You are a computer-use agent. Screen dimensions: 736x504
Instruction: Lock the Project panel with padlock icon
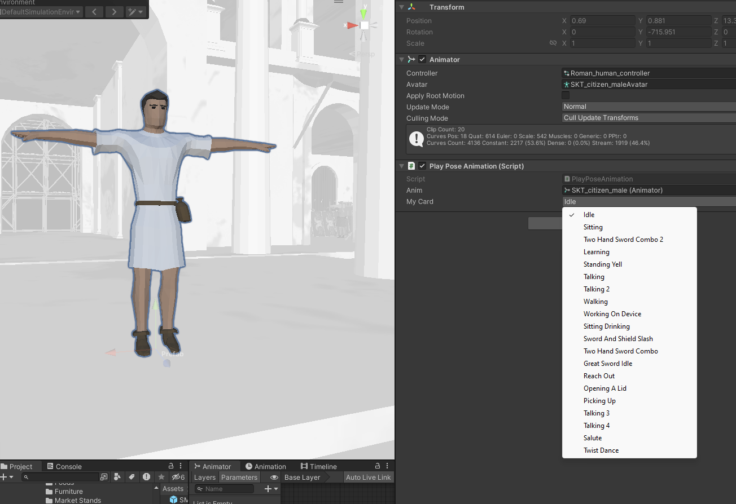pyautogui.click(x=171, y=466)
